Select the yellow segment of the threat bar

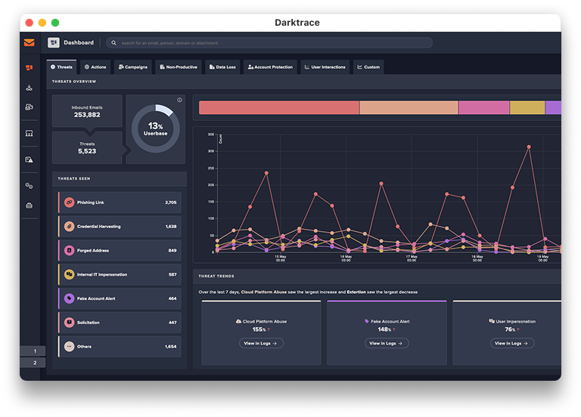click(527, 108)
